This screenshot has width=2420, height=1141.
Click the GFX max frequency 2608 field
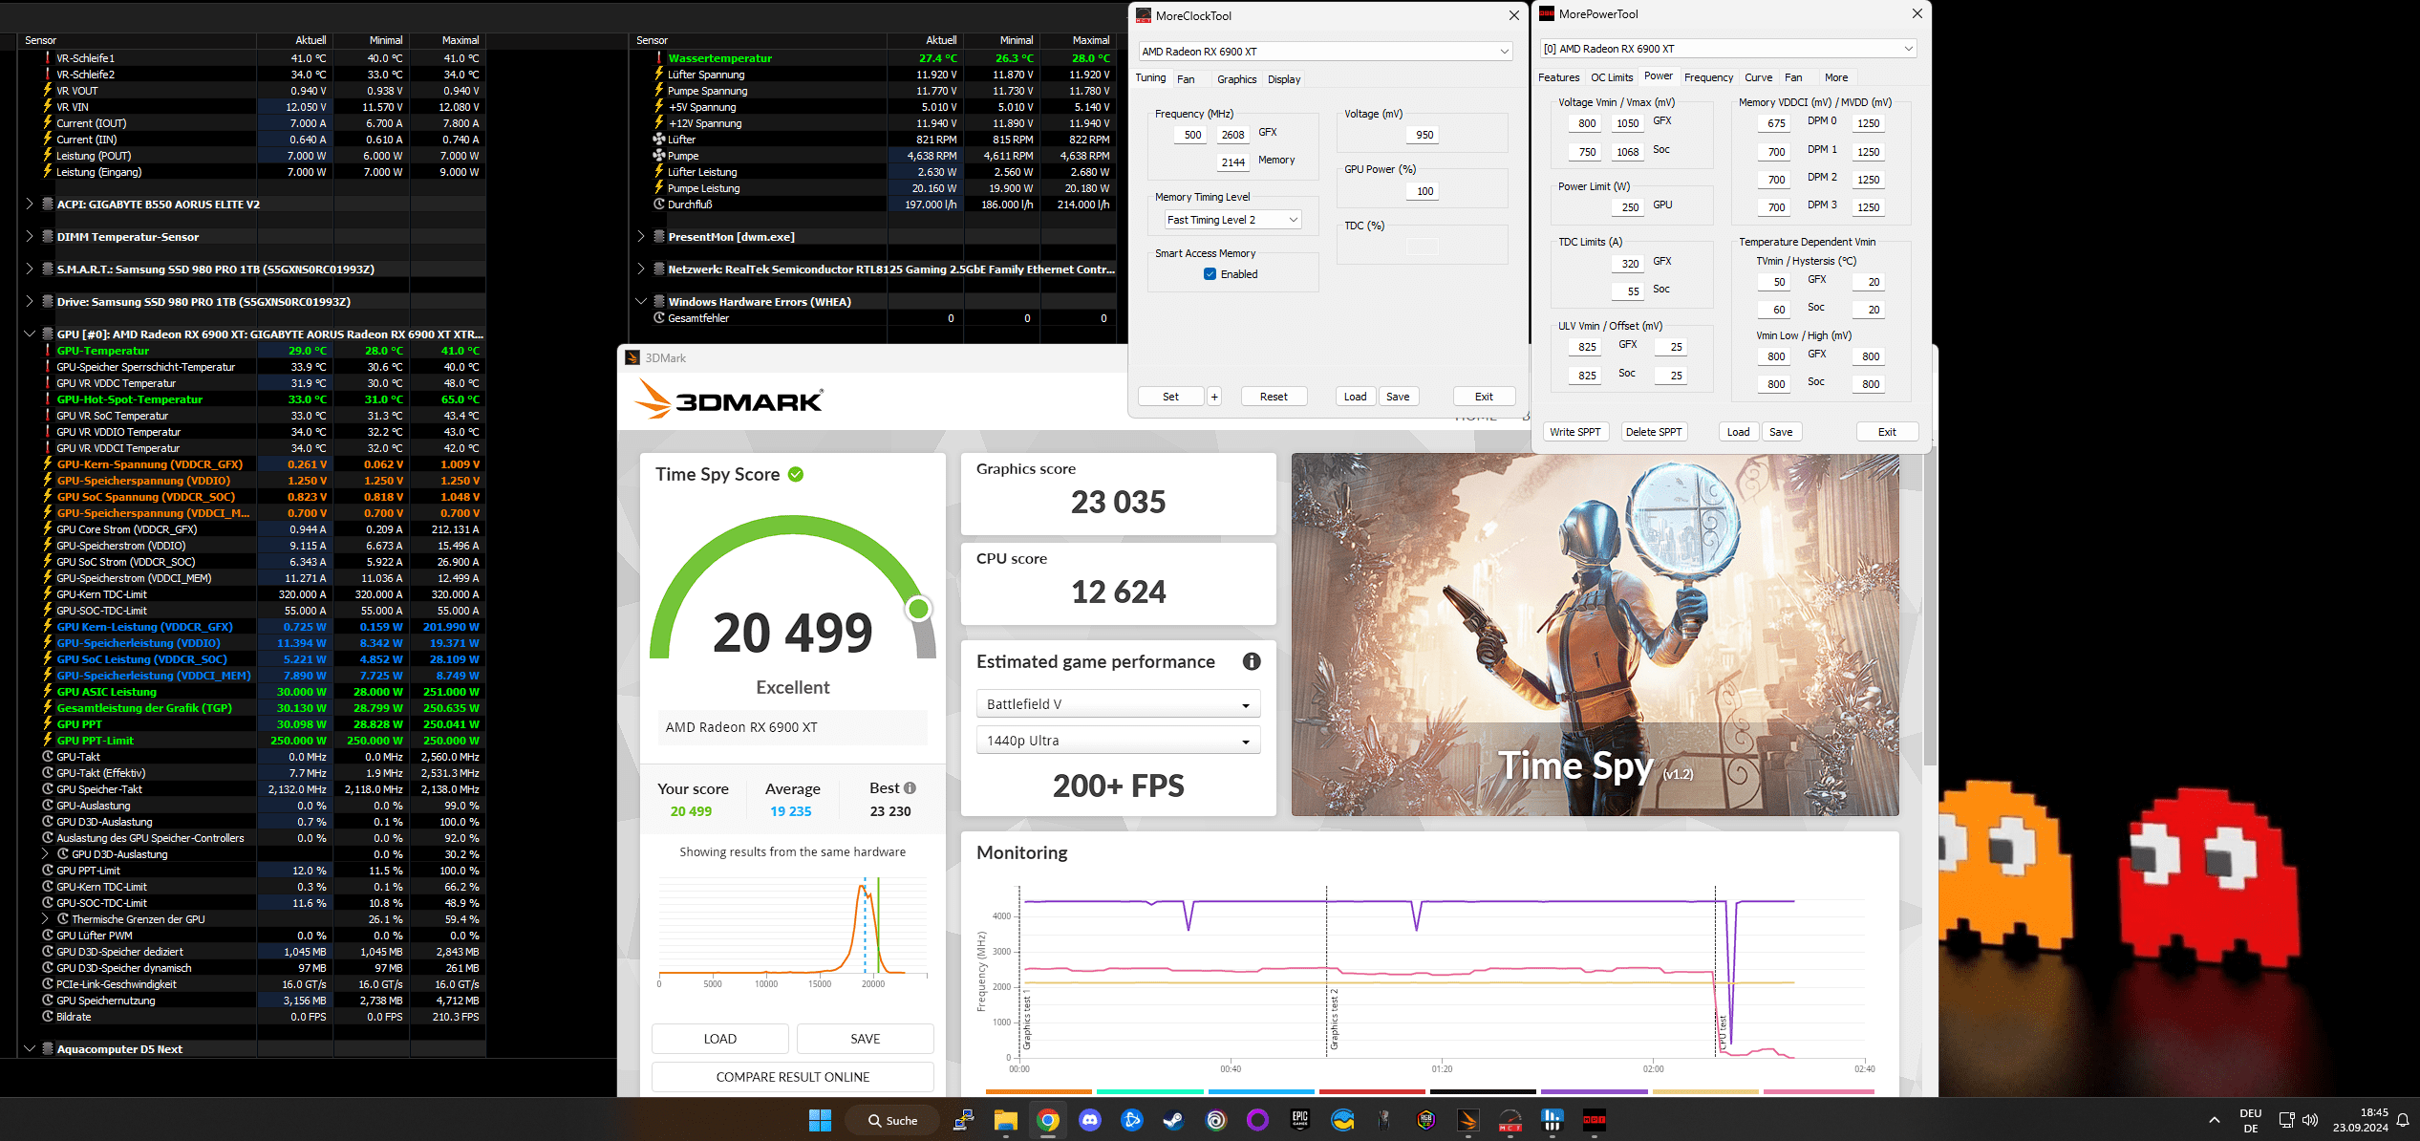pyautogui.click(x=1232, y=135)
